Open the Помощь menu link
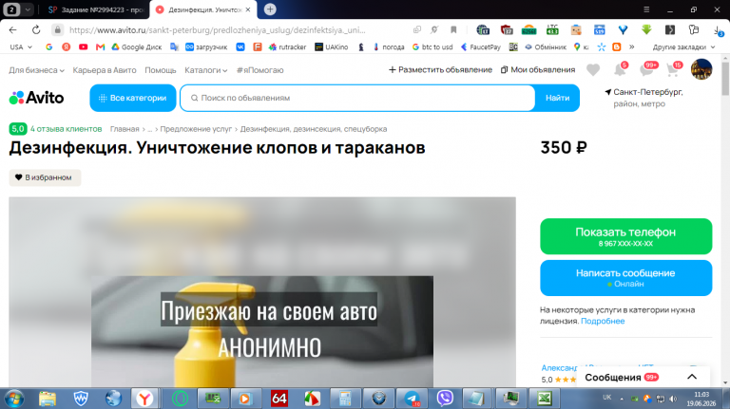 pos(160,70)
